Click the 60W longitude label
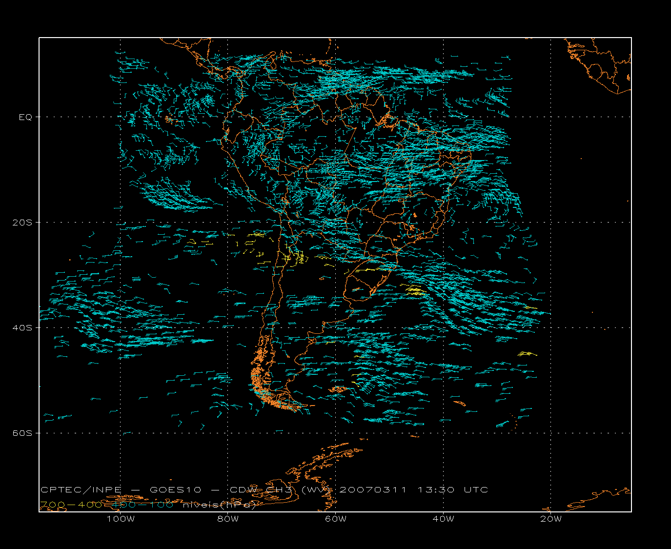The height and width of the screenshot is (549, 671). click(x=336, y=519)
